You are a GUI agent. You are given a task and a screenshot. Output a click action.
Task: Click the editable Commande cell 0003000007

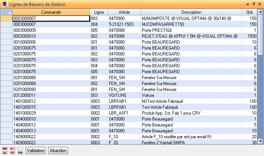(x=51, y=18)
